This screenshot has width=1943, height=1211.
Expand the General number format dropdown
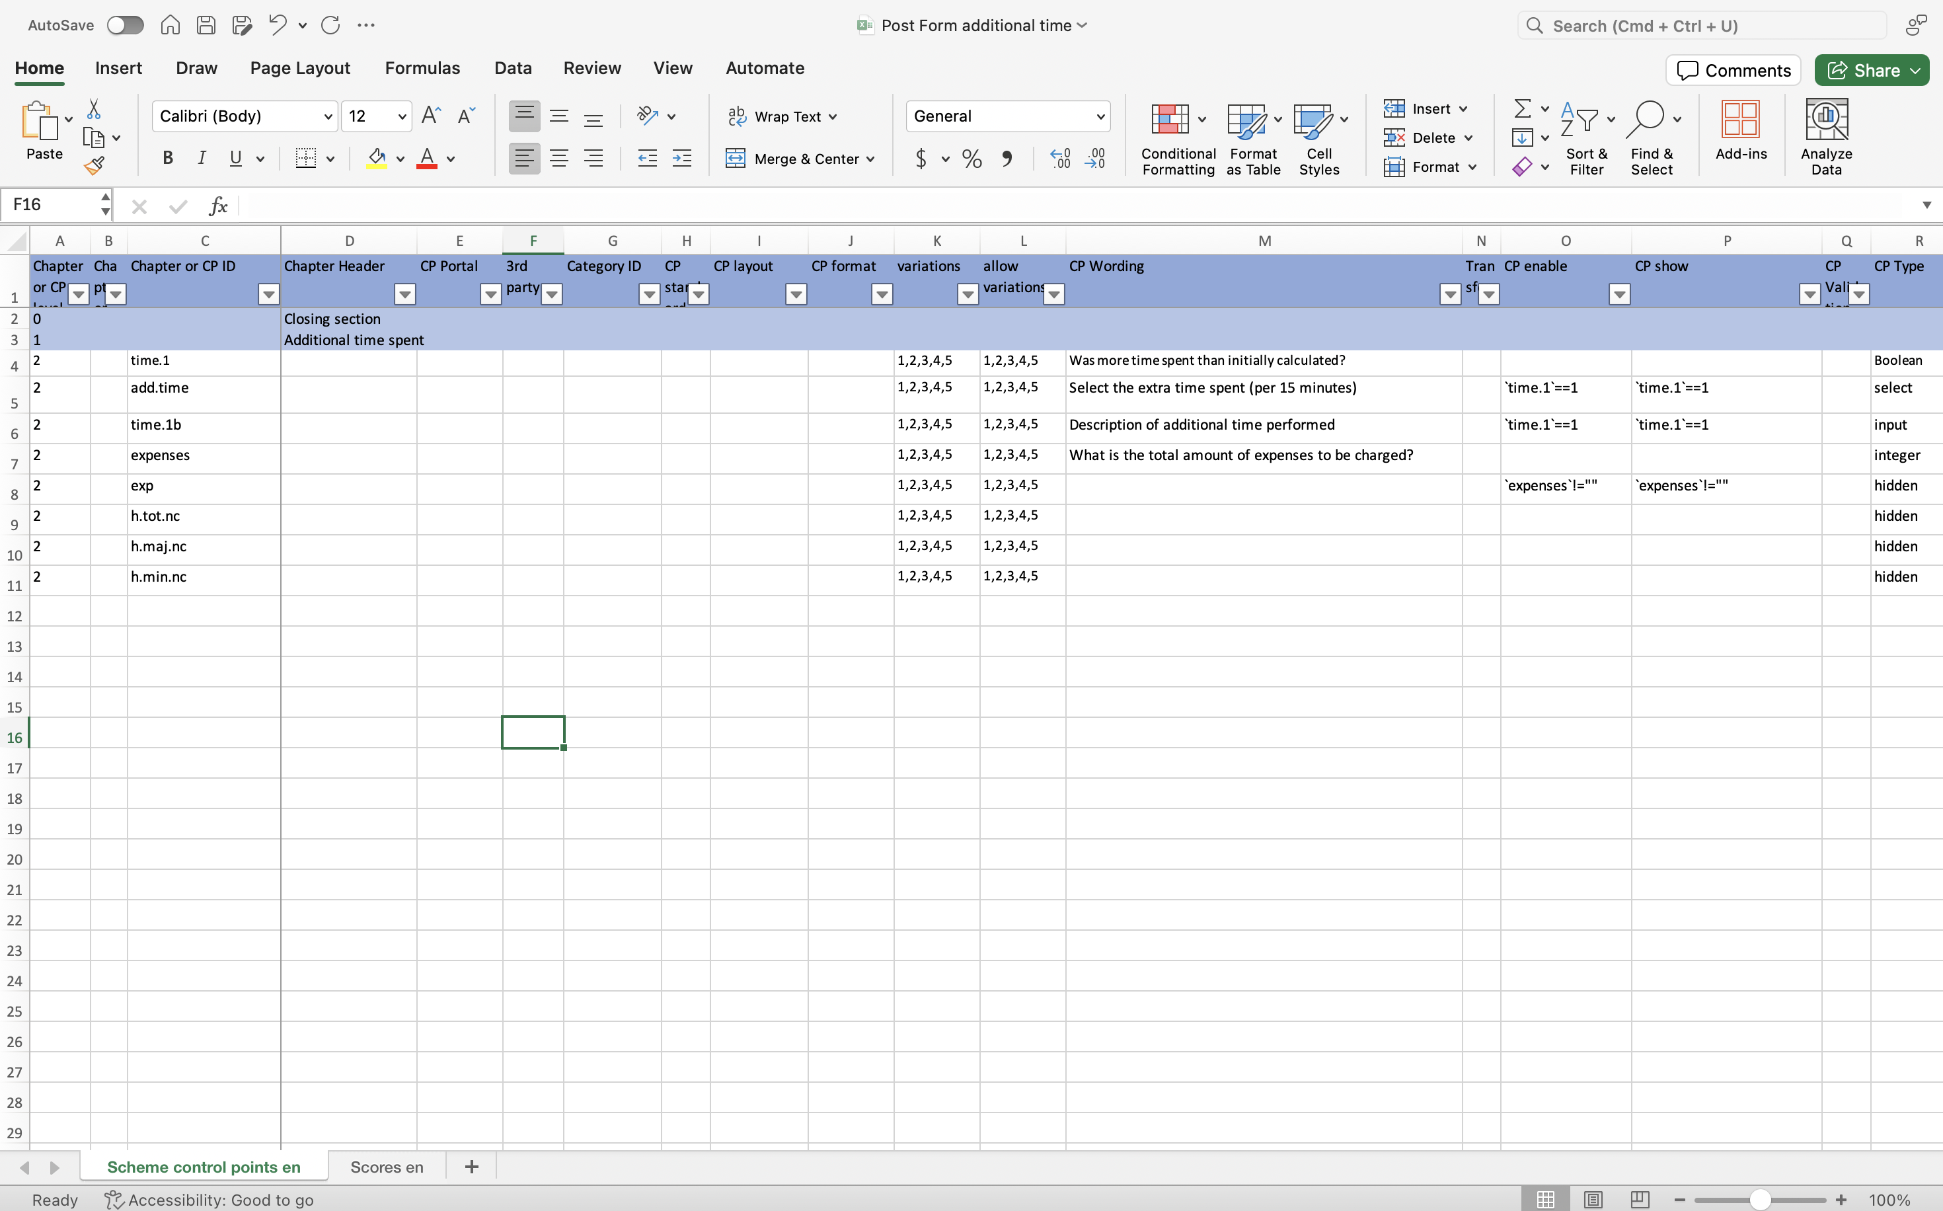tap(1100, 117)
